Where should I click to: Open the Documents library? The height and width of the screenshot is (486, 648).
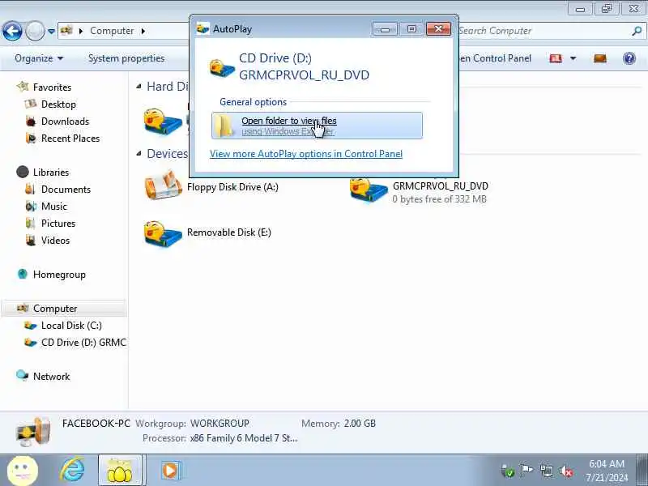66,190
